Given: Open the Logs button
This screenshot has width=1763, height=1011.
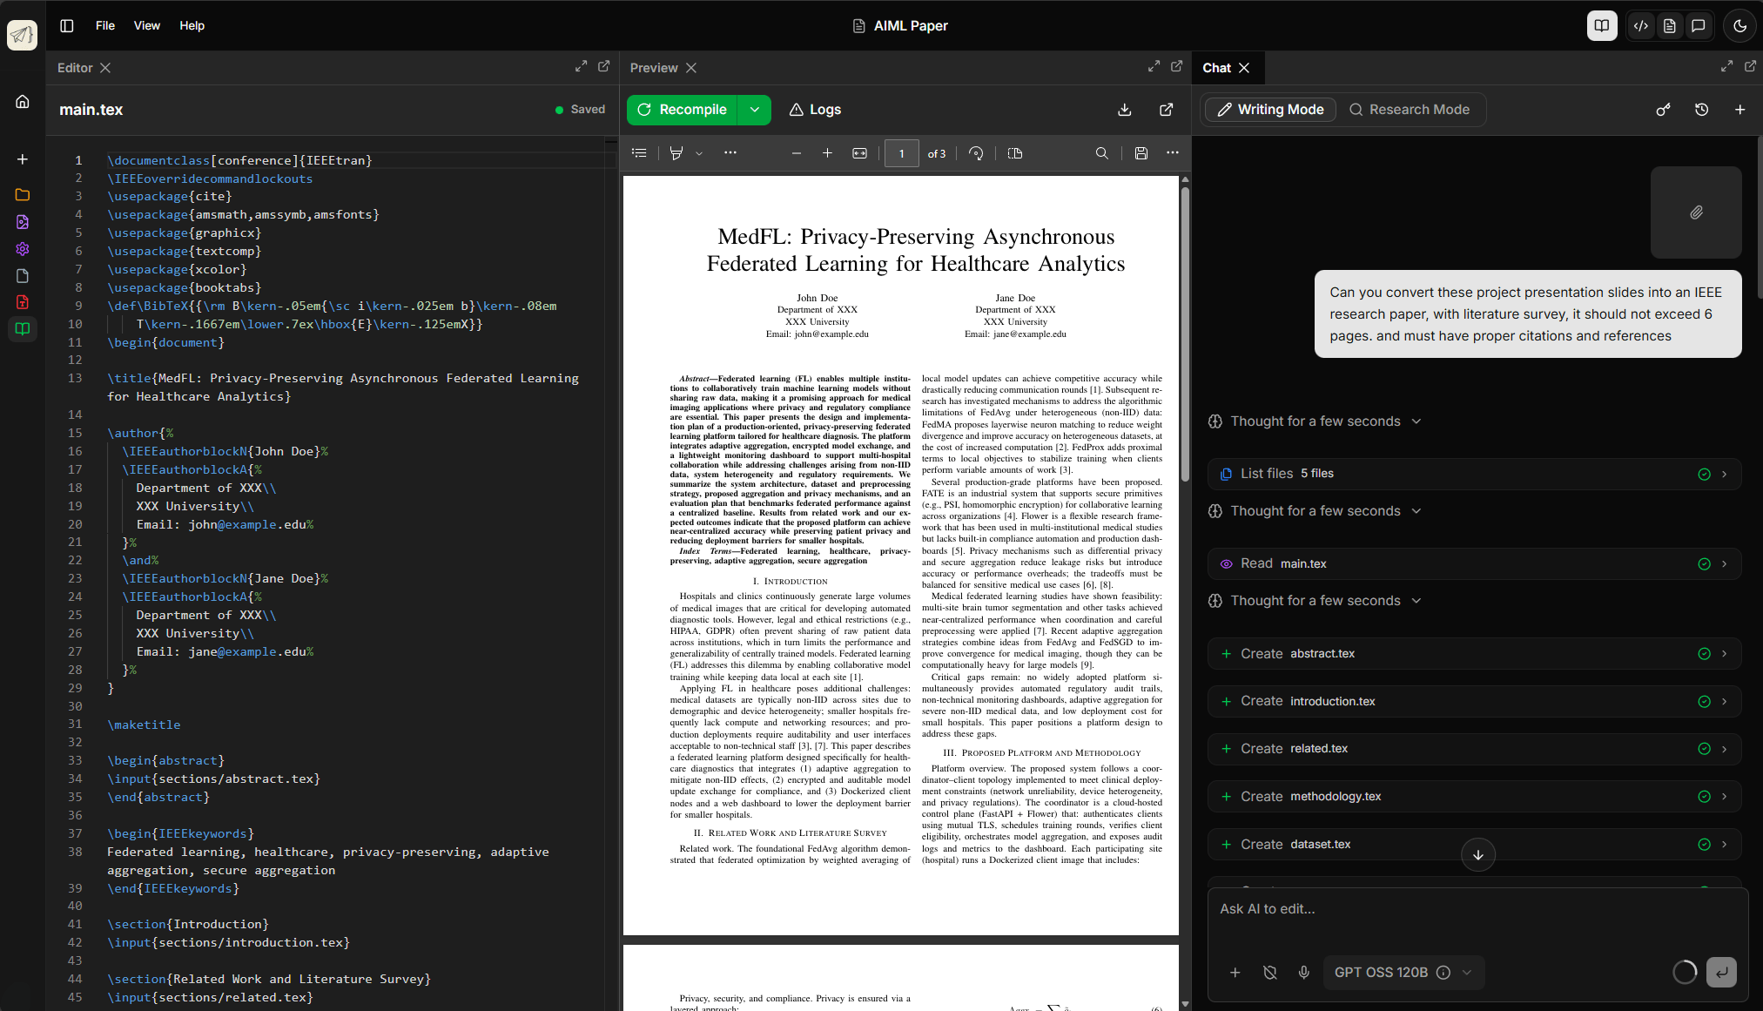Looking at the screenshot, I should [x=815, y=110].
